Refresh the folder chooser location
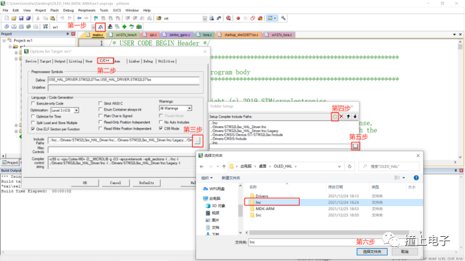The height and width of the screenshot is (261, 465). (349, 166)
